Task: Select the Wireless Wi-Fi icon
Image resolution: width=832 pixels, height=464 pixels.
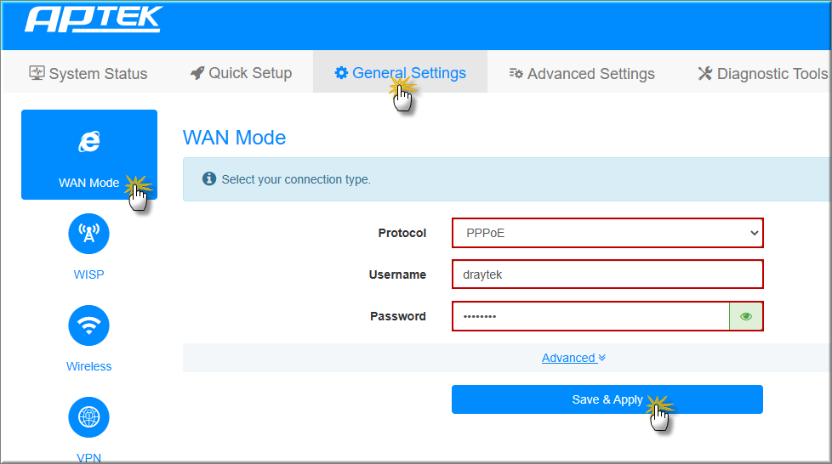Action: click(x=88, y=325)
